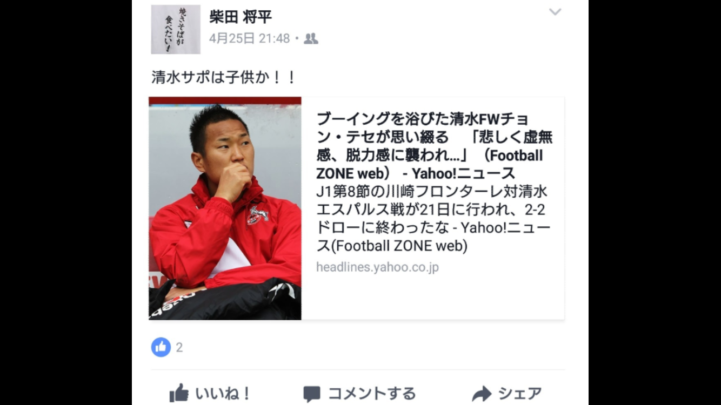Click the speech bubble comment icon
This screenshot has width=721, height=405.
tap(312, 394)
